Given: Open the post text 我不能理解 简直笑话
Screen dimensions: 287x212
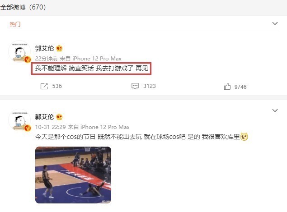Looking at the screenshot, I should pos(64,68).
